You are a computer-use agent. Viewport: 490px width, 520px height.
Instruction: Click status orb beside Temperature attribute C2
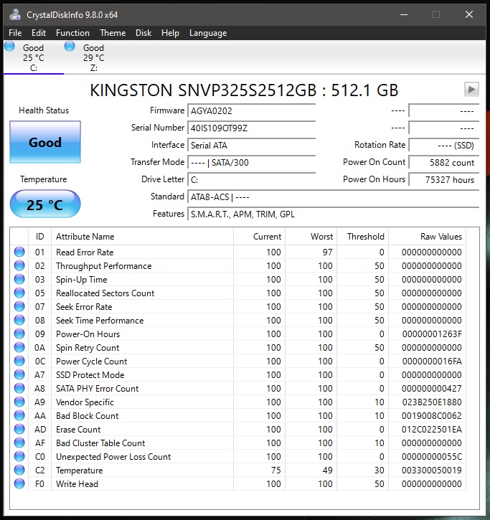tap(19, 470)
